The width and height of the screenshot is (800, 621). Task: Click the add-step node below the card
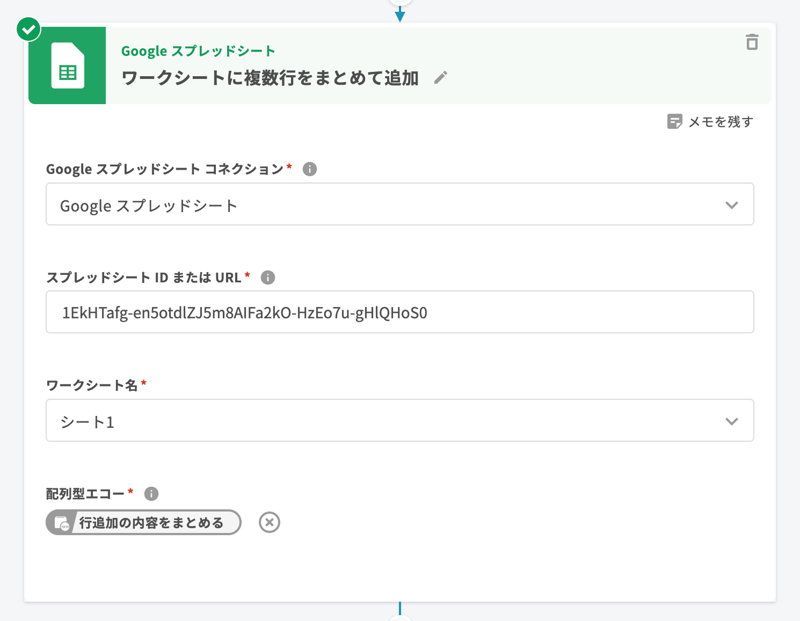coord(400,618)
